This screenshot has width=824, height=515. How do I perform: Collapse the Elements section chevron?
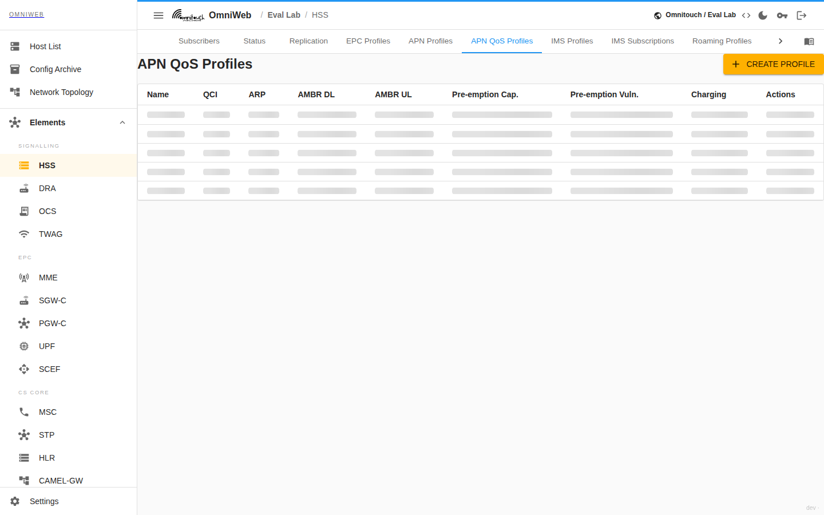pyautogui.click(x=122, y=122)
